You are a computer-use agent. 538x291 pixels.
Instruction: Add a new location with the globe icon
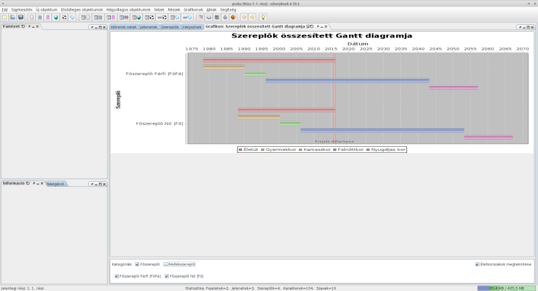pos(56,17)
